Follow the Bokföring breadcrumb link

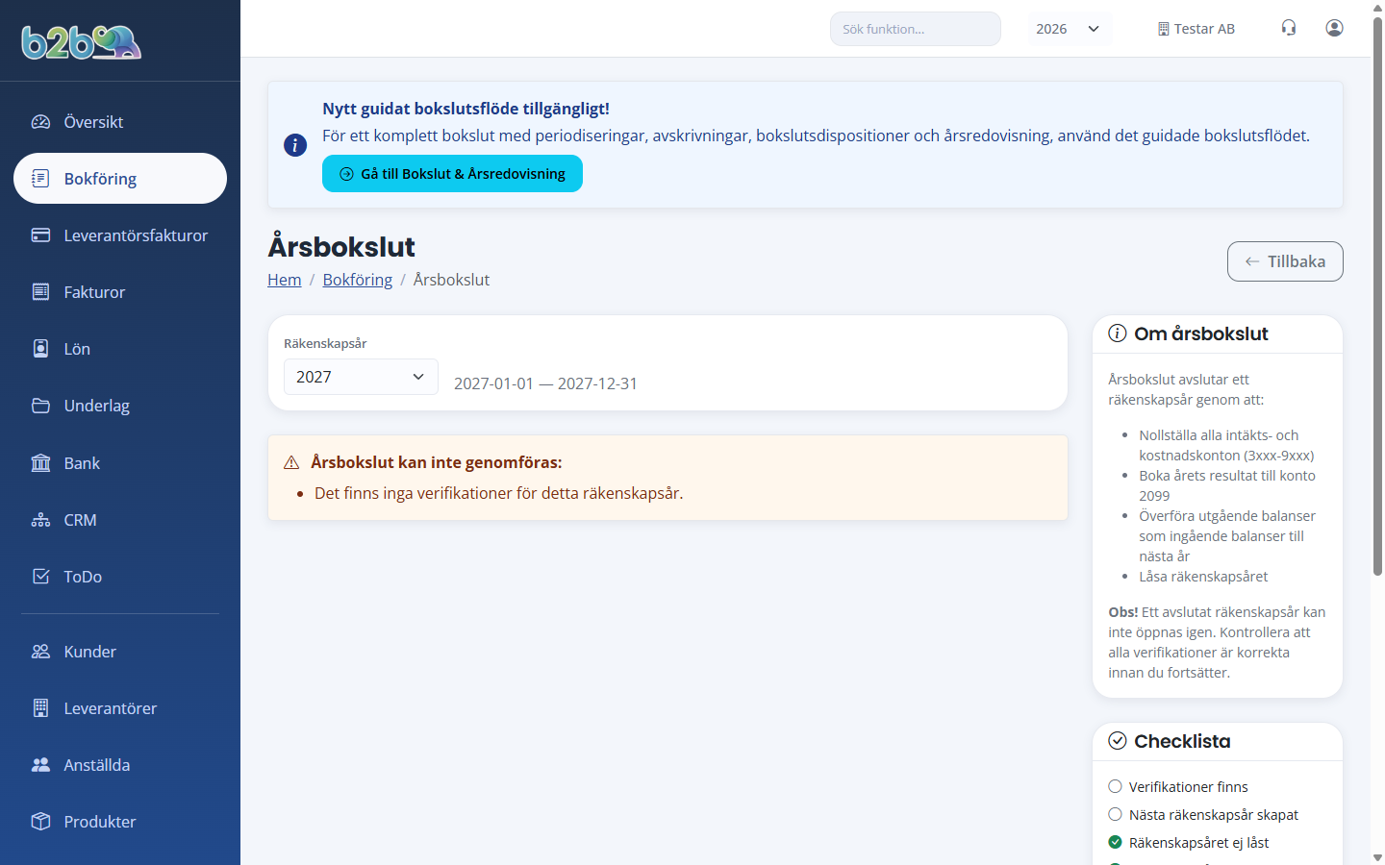tap(358, 280)
